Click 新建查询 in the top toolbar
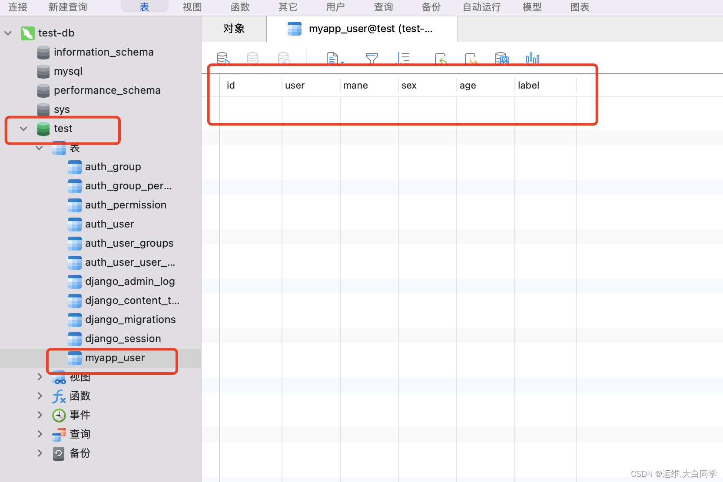The width and height of the screenshot is (723, 482). tap(68, 7)
